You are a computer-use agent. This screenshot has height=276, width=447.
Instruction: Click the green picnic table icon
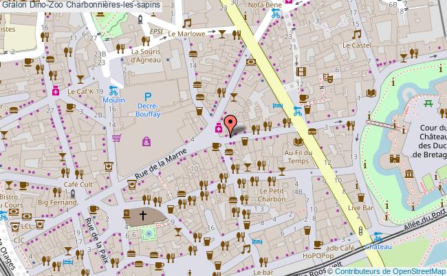(x=428, y=104)
